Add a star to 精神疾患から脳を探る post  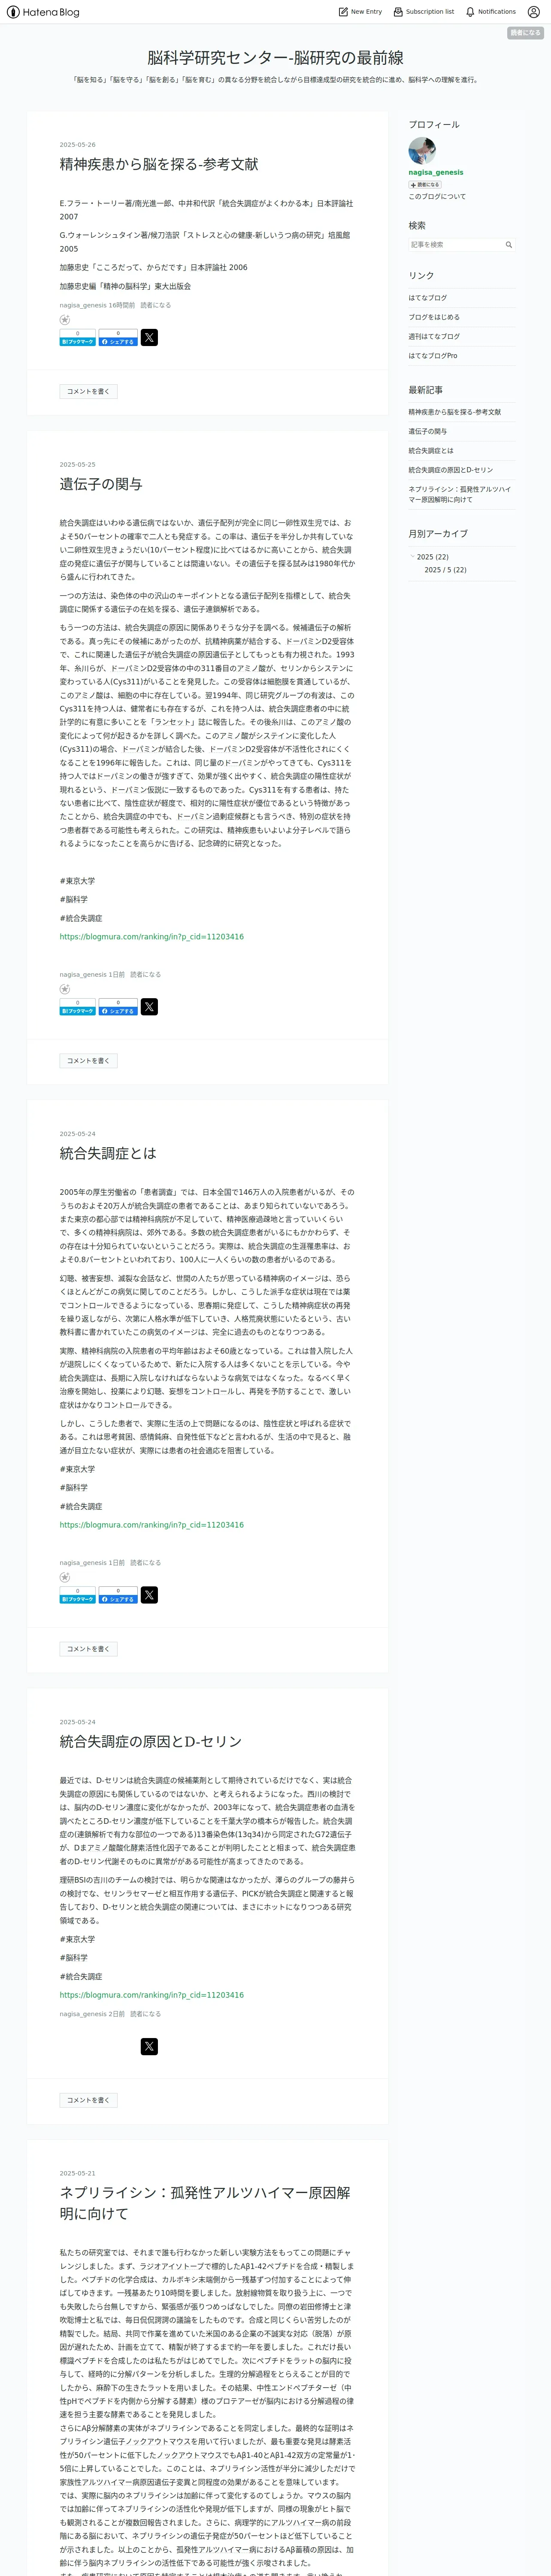[65, 320]
